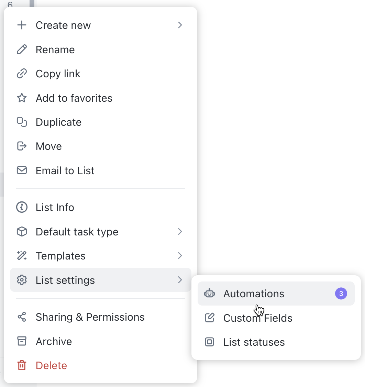Image resolution: width=365 pixels, height=387 pixels.
Task: Select List statuses in the submenu
Action: point(254,342)
